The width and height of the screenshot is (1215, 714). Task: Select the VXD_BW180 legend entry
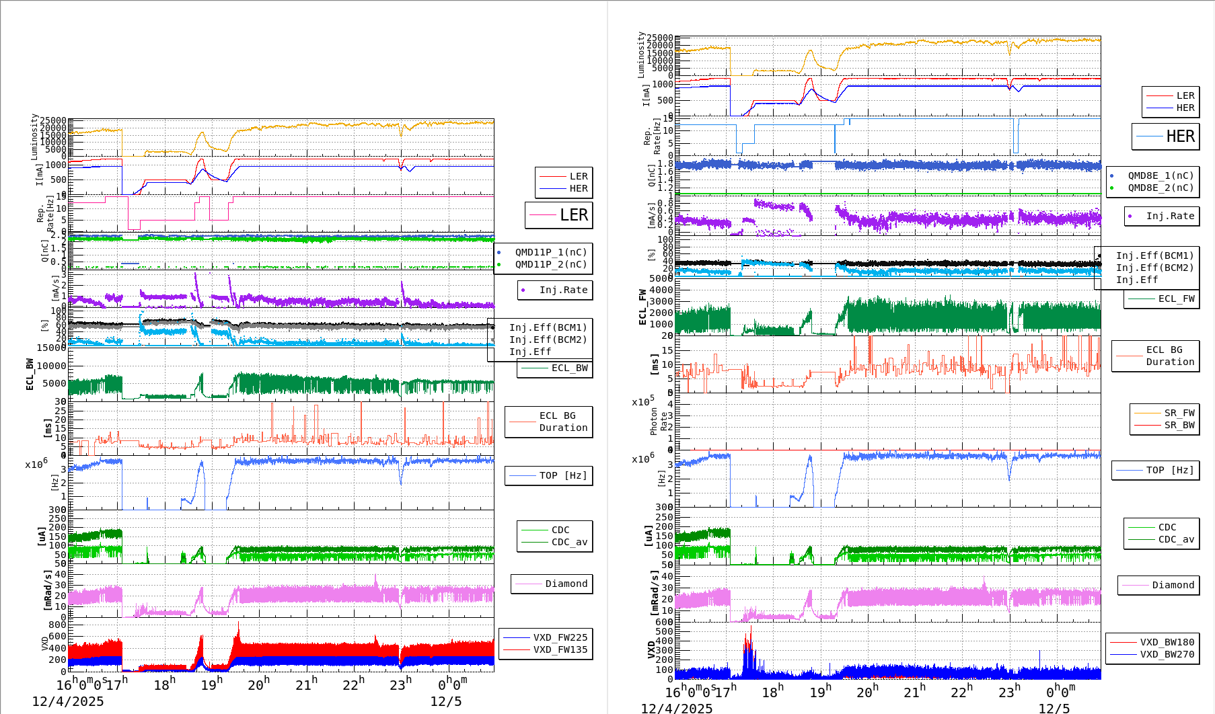pyautogui.click(x=1152, y=642)
